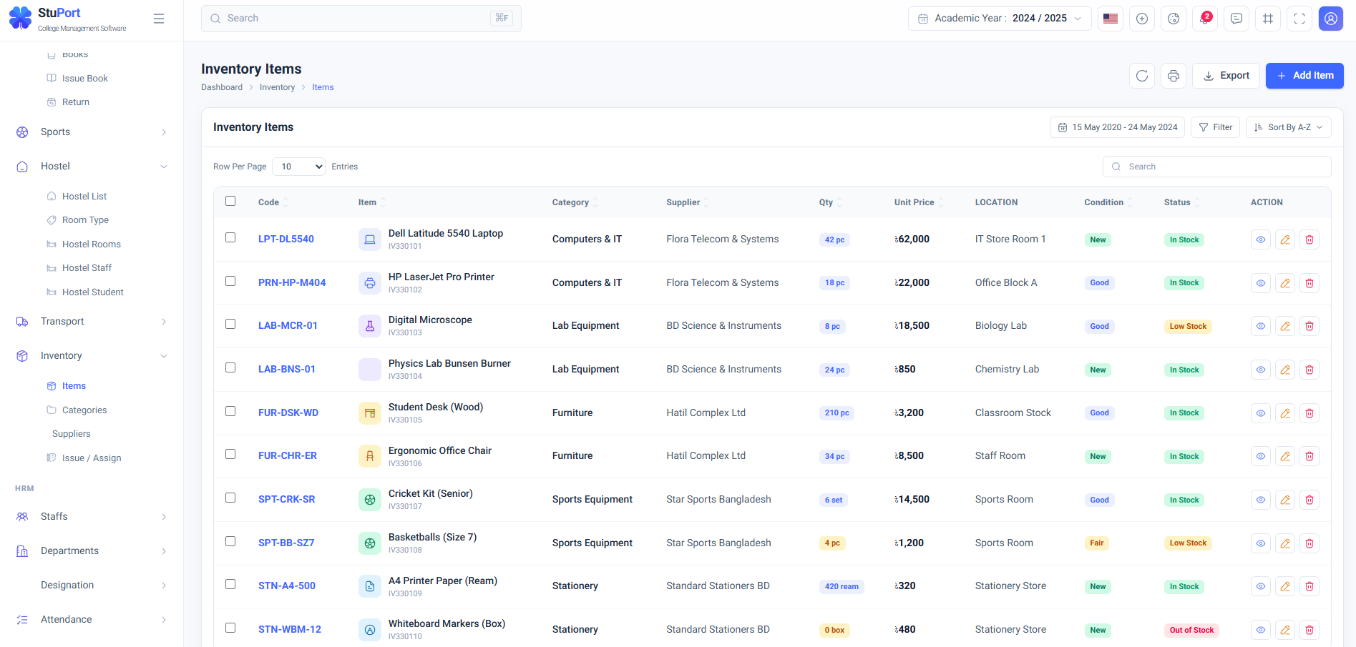Delete the Ergonomic Office Chair item
This screenshot has height=647, width=1356.
coord(1309,456)
